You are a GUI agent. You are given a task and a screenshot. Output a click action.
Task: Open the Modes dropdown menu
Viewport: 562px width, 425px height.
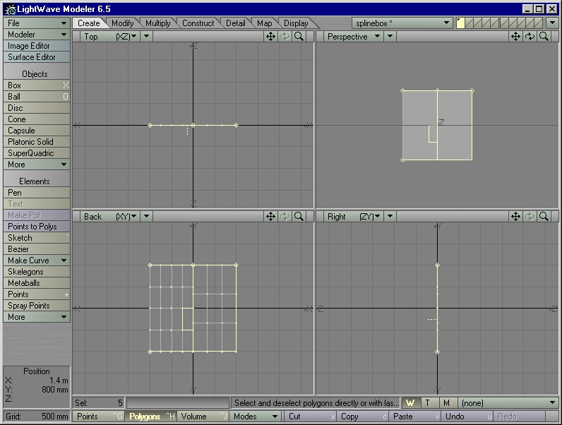point(256,417)
